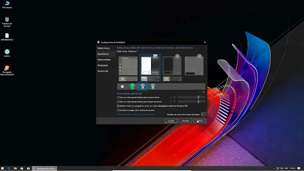The height and width of the screenshot is (171, 304).
Task: Select the highlighted middle taskbar style preview
Action: (150, 79)
